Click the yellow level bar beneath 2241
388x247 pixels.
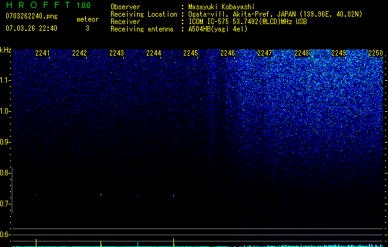tap(36, 243)
